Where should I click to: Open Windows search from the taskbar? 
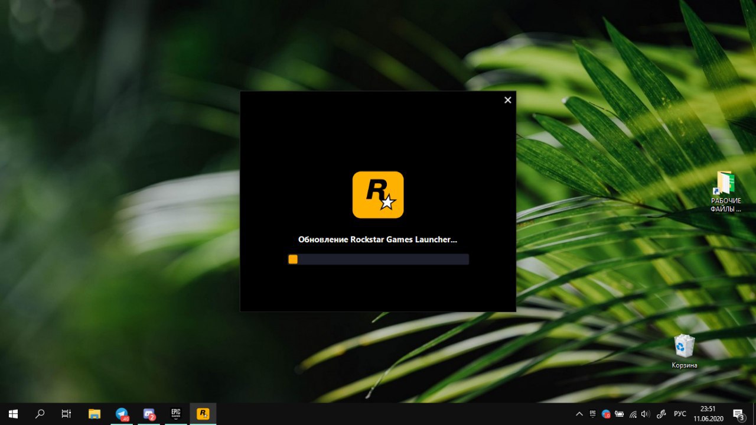pyautogui.click(x=40, y=414)
